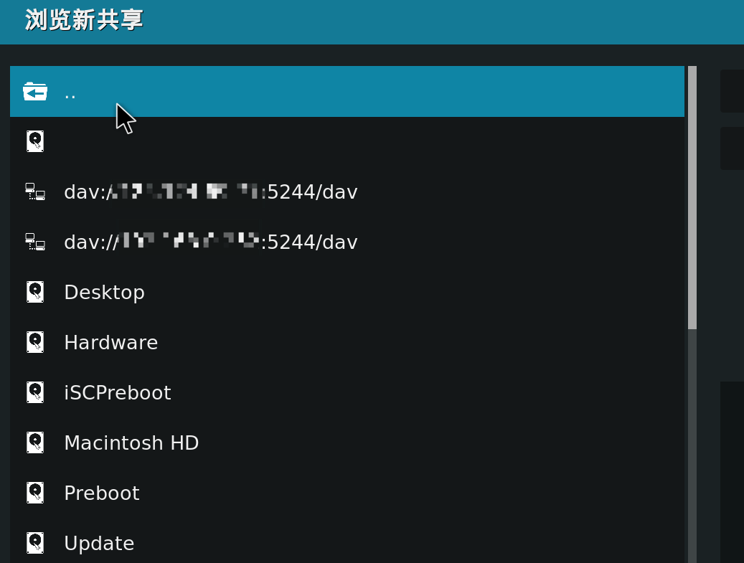Image resolution: width=744 pixels, height=563 pixels.
Task: Open the Macintosh HD entry
Action: (x=131, y=443)
